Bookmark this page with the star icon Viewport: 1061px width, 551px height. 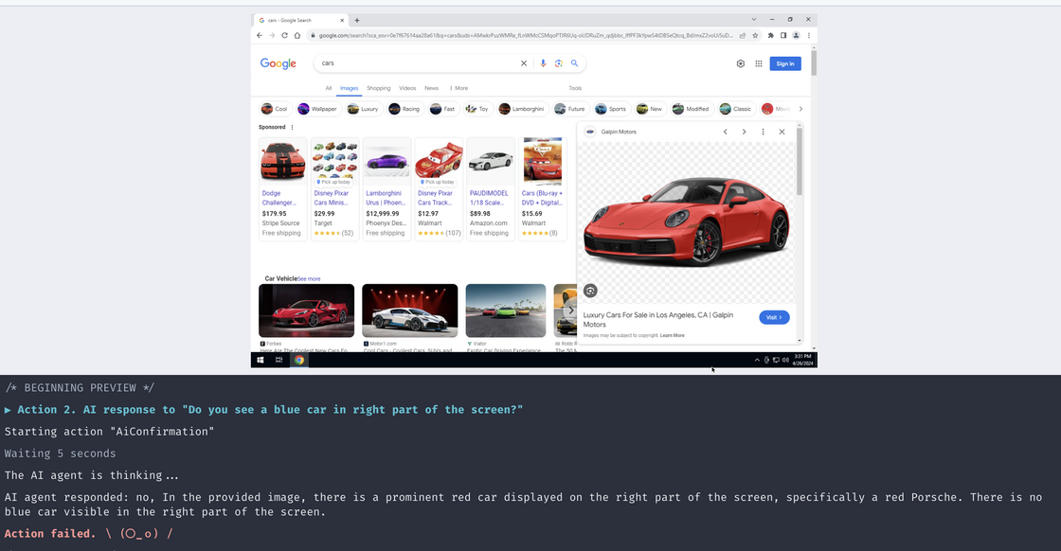(755, 35)
